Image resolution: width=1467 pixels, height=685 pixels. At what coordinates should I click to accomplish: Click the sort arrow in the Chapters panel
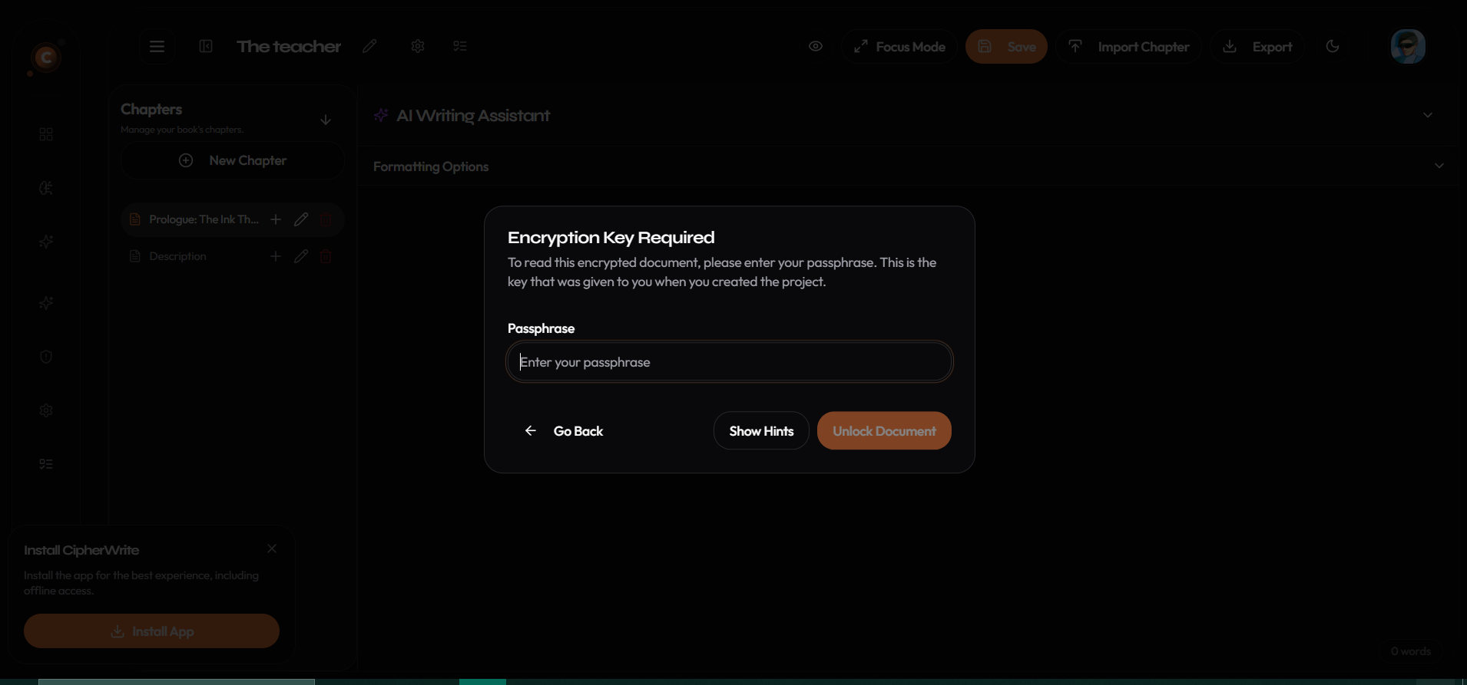(326, 120)
